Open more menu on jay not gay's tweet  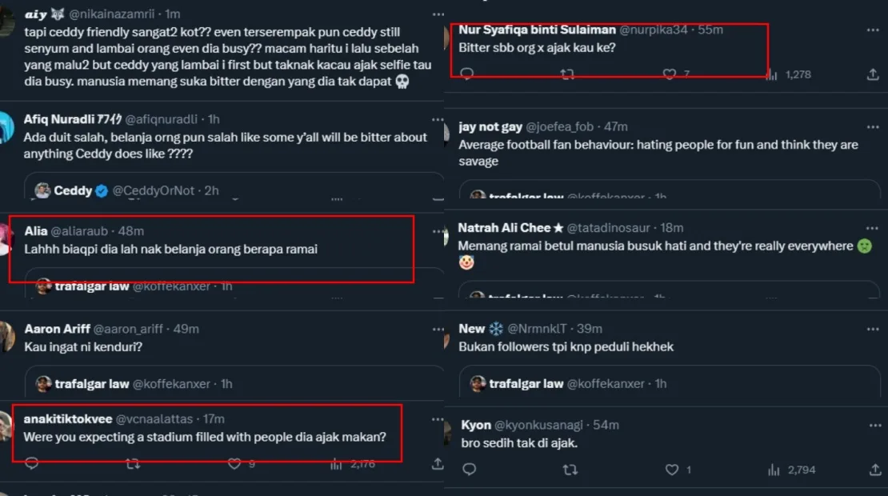(x=873, y=126)
